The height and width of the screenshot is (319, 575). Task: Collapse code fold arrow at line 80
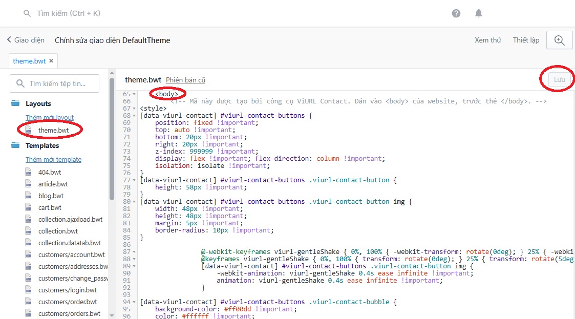[x=134, y=202]
